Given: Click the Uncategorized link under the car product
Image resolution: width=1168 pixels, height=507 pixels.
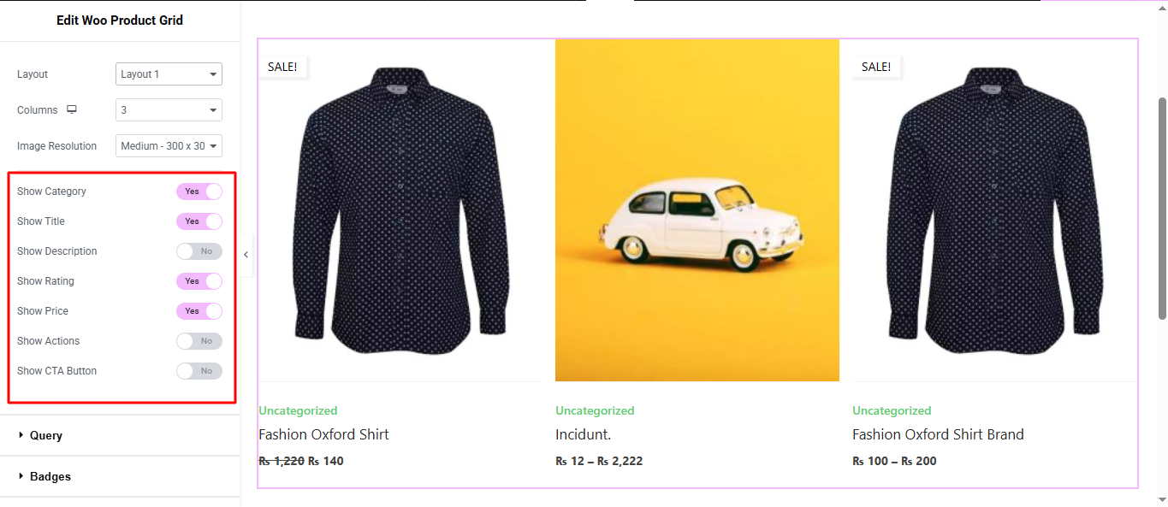Looking at the screenshot, I should pos(595,410).
